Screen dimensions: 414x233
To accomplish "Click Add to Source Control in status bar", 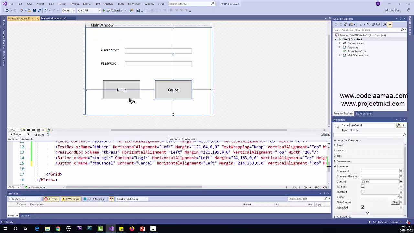I will [386, 222].
